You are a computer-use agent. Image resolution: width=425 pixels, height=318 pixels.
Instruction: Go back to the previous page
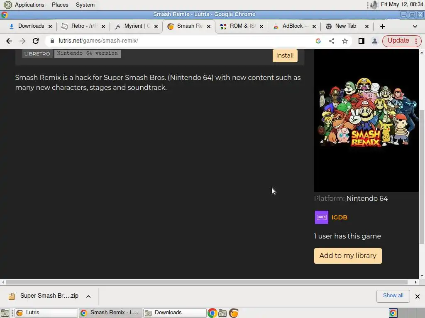pos(9,41)
